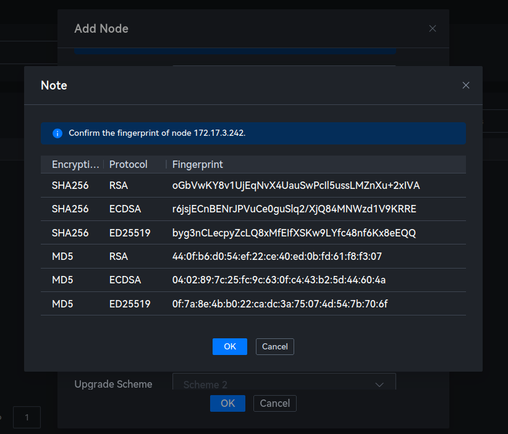Click divider between Encryption and Protocol columns
This screenshot has height=434, width=508.
coord(103,164)
